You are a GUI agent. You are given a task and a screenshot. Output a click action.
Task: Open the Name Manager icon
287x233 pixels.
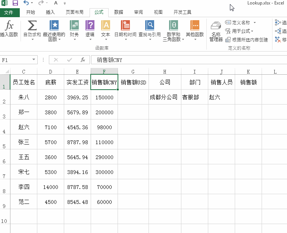216,26
